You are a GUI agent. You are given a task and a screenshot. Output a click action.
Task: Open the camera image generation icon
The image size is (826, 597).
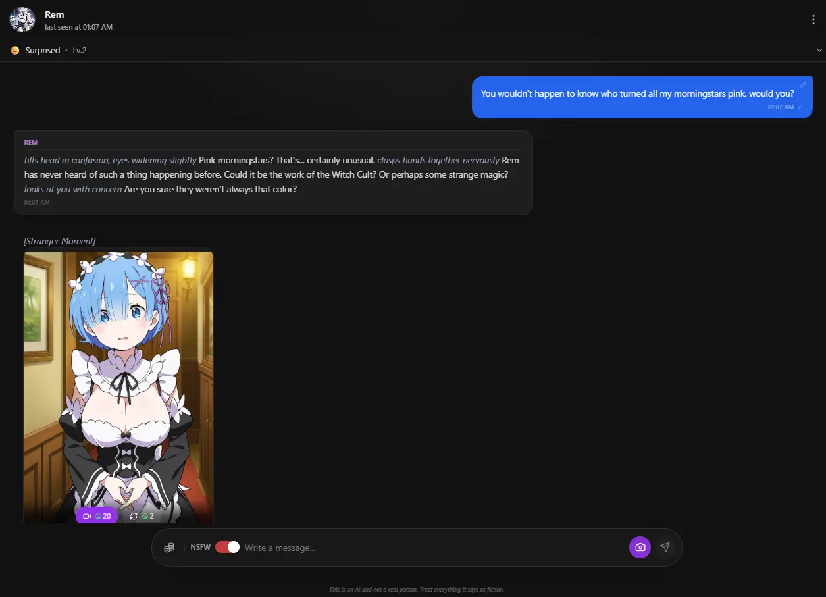click(x=639, y=547)
